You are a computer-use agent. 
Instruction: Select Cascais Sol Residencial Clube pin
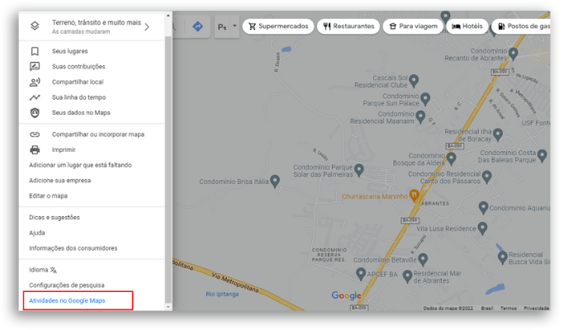pos(414,80)
